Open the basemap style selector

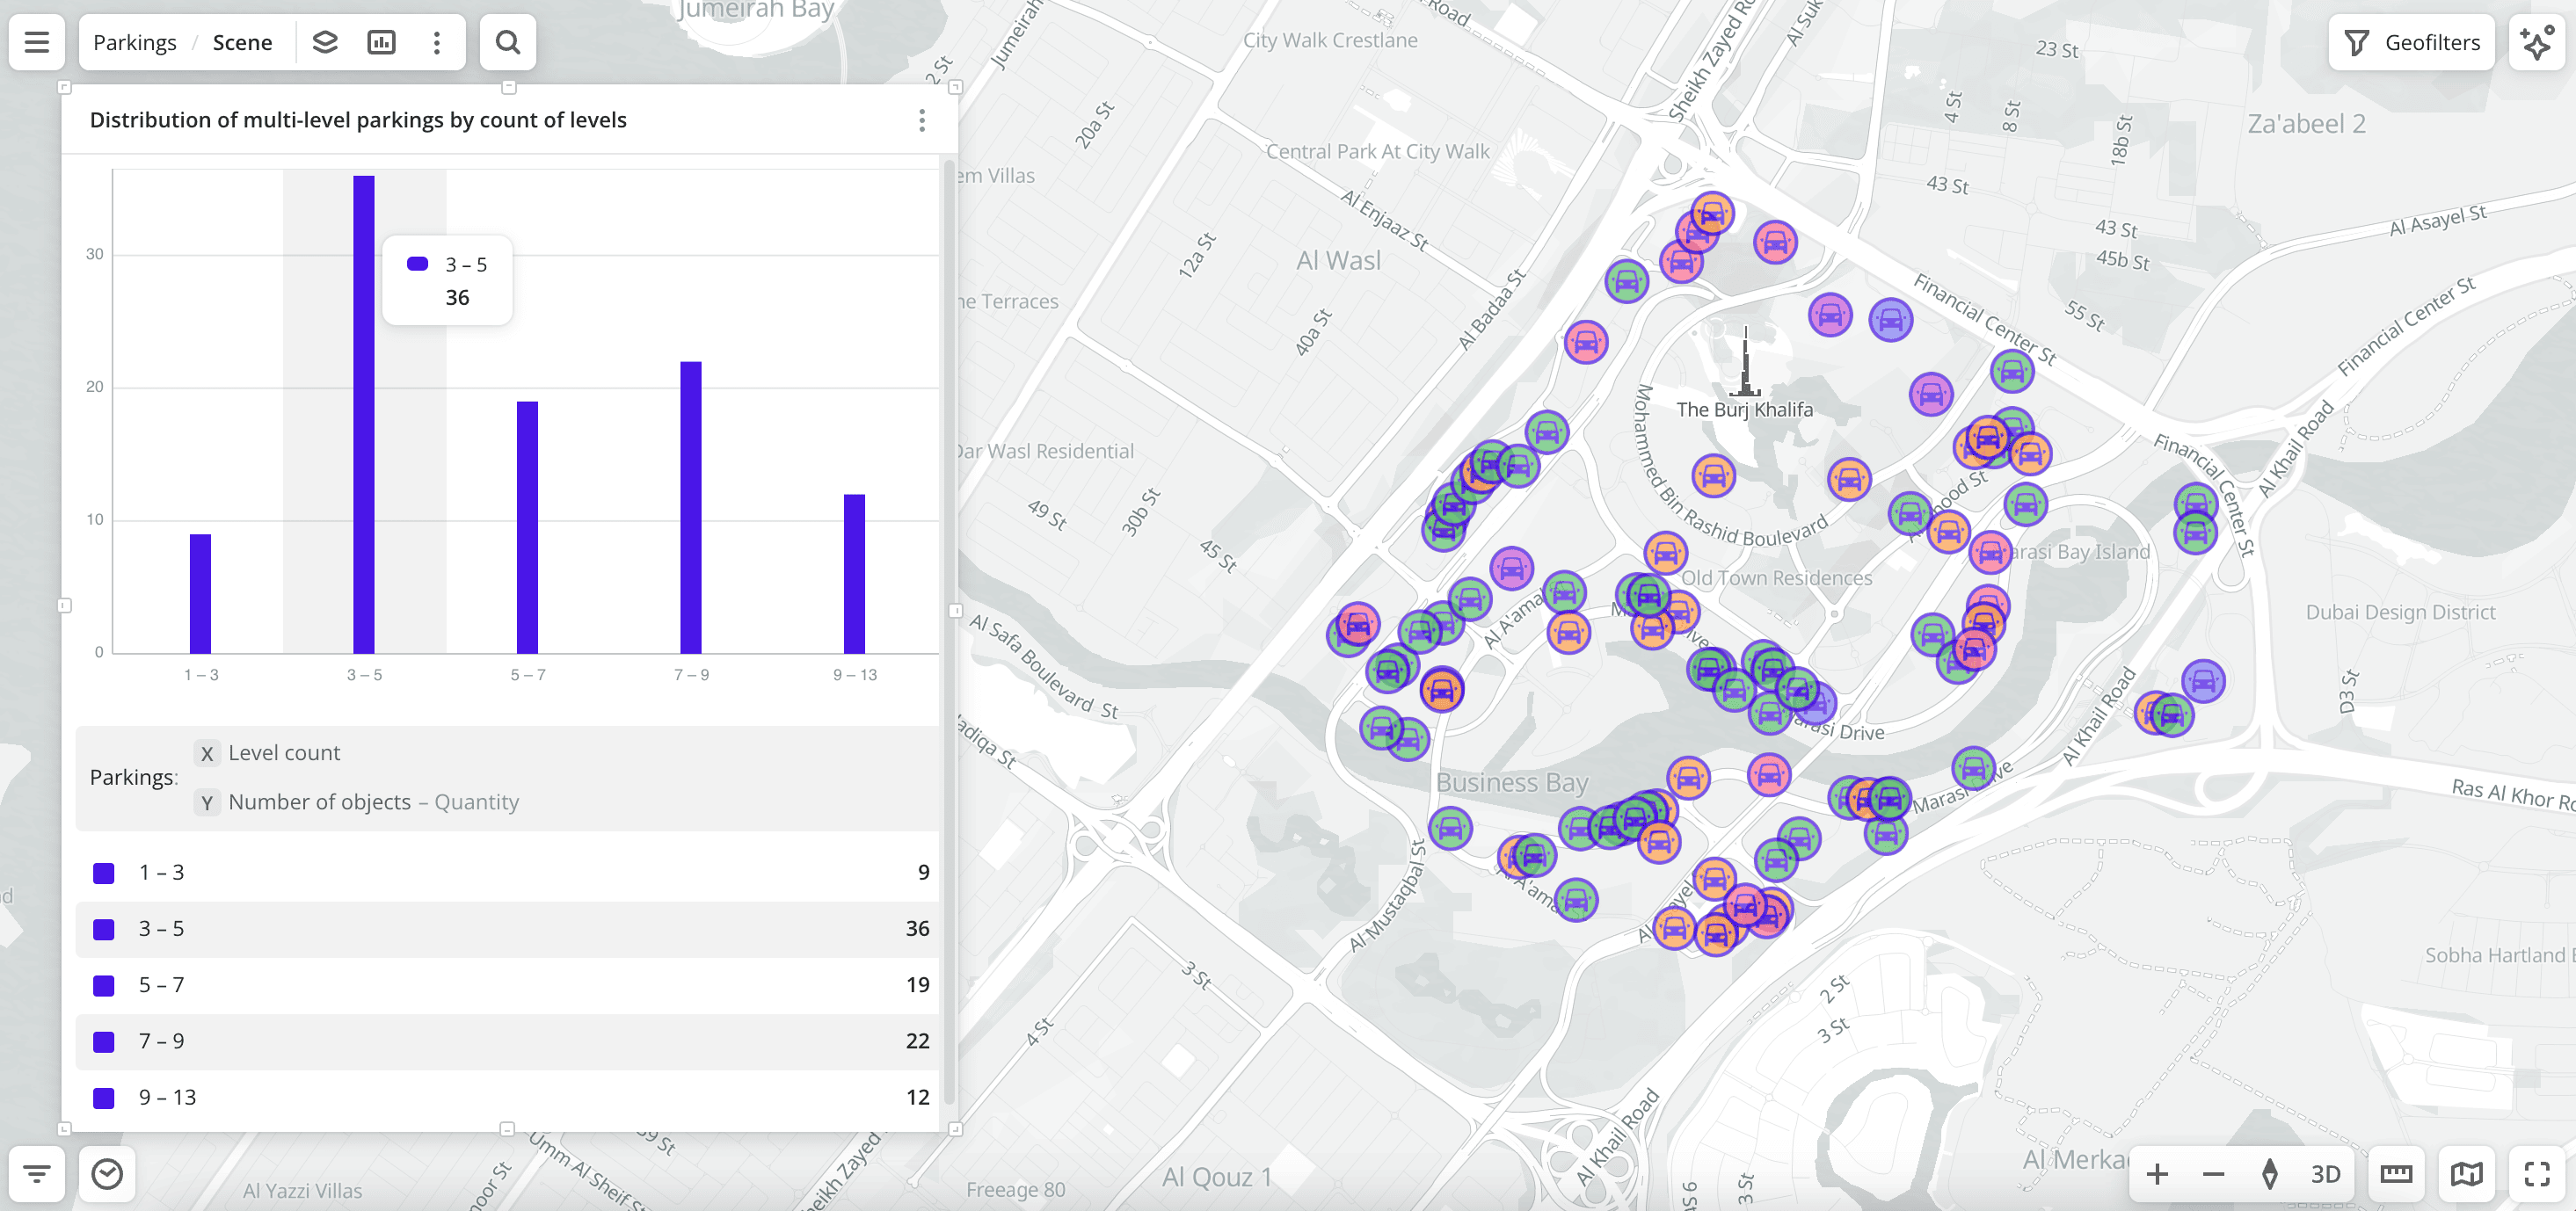coord(2466,1173)
